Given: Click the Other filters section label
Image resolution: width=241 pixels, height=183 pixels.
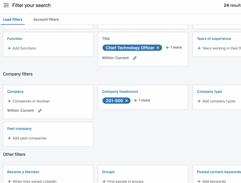Looking at the screenshot, I should tap(14, 154).
